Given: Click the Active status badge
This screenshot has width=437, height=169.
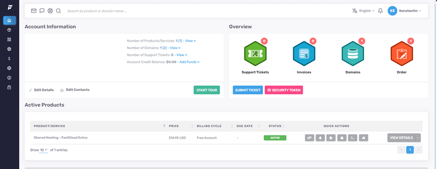Looking at the screenshot, I should click(275, 138).
